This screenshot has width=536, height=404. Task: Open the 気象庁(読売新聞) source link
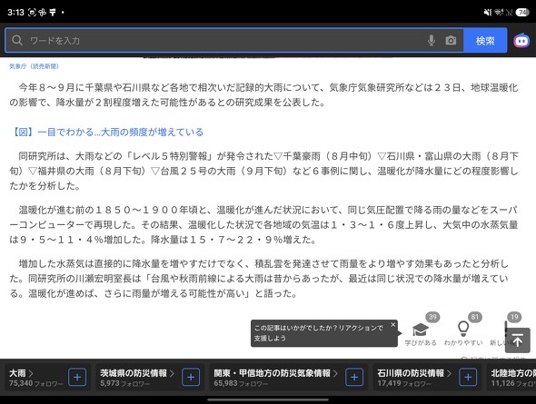tap(34, 66)
